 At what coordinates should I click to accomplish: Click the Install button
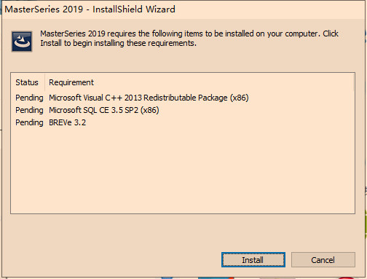point(253,260)
